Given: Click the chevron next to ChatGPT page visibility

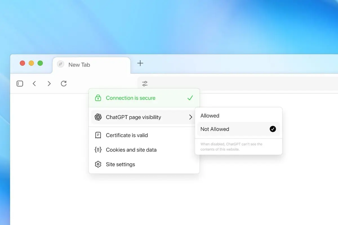Looking at the screenshot, I should (x=190, y=117).
